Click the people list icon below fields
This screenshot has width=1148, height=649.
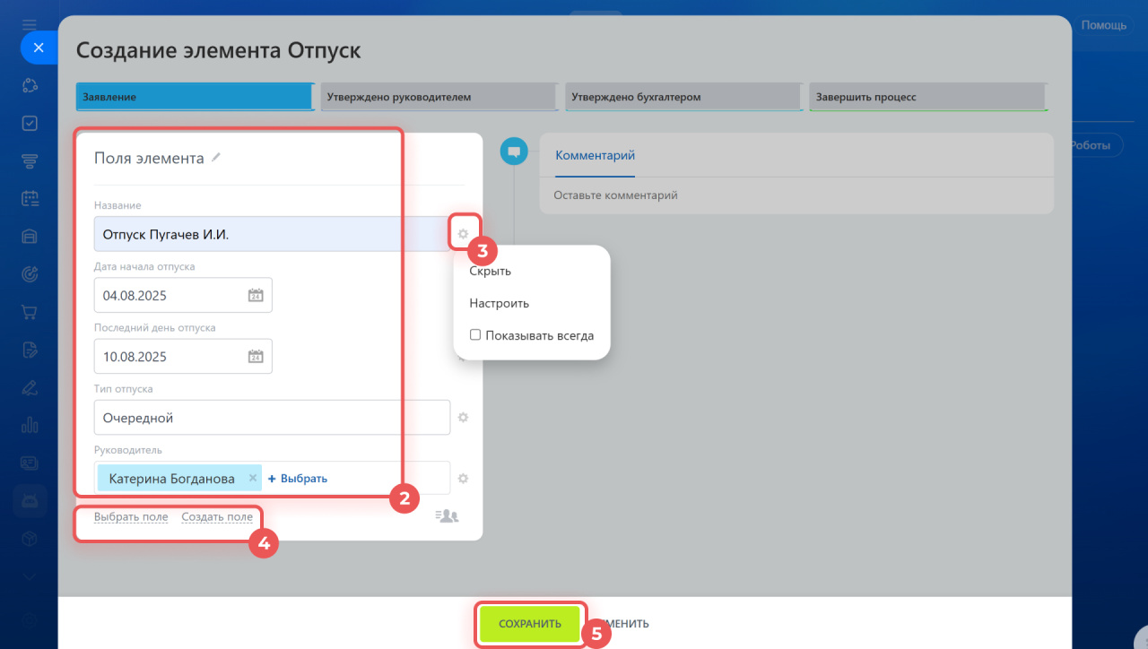[447, 516]
